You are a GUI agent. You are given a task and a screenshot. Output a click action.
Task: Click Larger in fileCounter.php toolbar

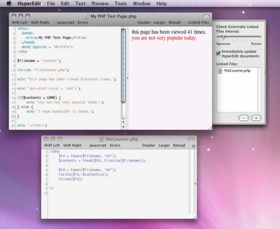click(164, 145)
